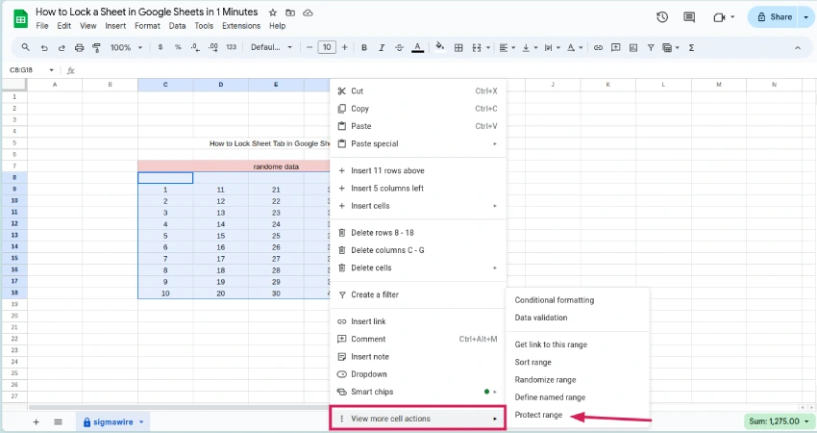Activate the paint format tool

click(x=96, y=47)
